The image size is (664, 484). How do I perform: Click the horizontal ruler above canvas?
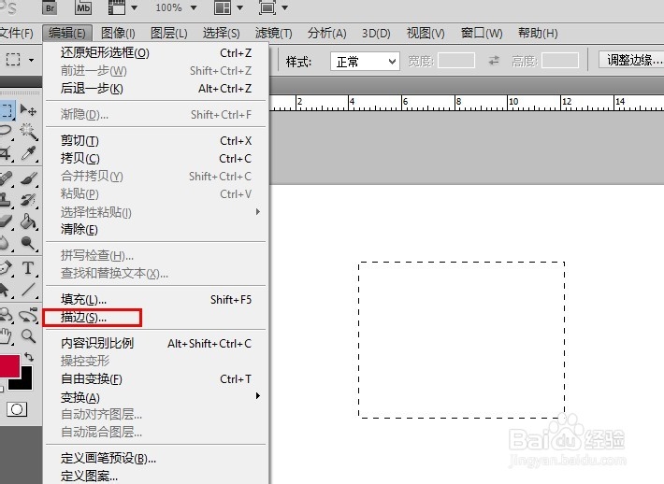[x=467, y=103]
